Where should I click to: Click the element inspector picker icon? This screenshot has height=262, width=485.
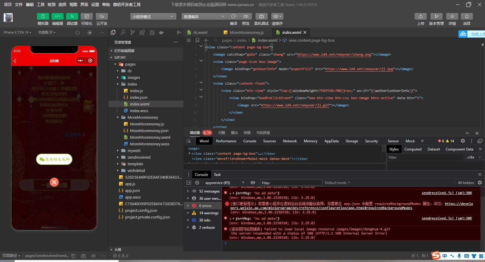click(189, 141)
